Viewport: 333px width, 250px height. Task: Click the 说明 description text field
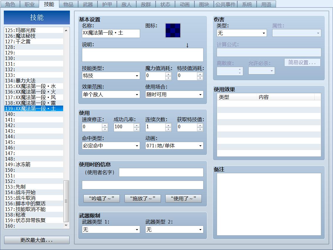(x=142, y=55)
